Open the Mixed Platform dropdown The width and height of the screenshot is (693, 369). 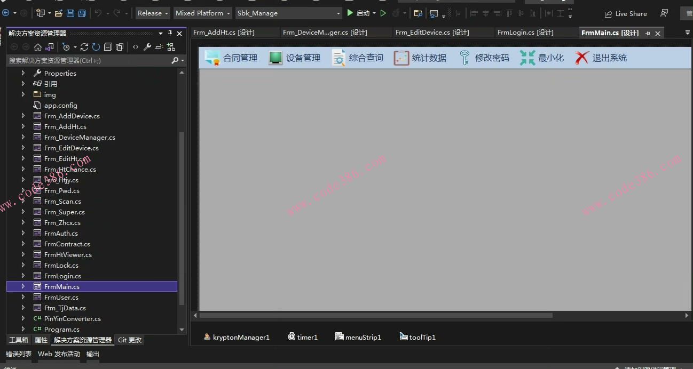[x=203, y=13]
